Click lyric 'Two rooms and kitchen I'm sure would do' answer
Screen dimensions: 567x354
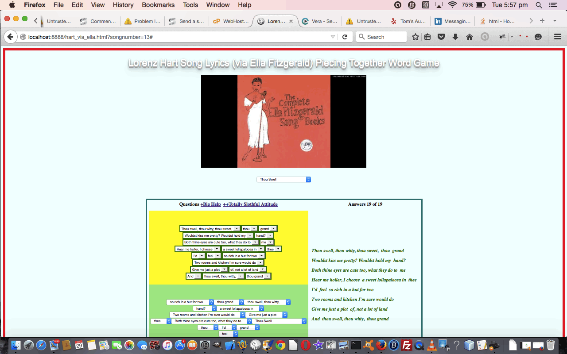coord(353,299)
